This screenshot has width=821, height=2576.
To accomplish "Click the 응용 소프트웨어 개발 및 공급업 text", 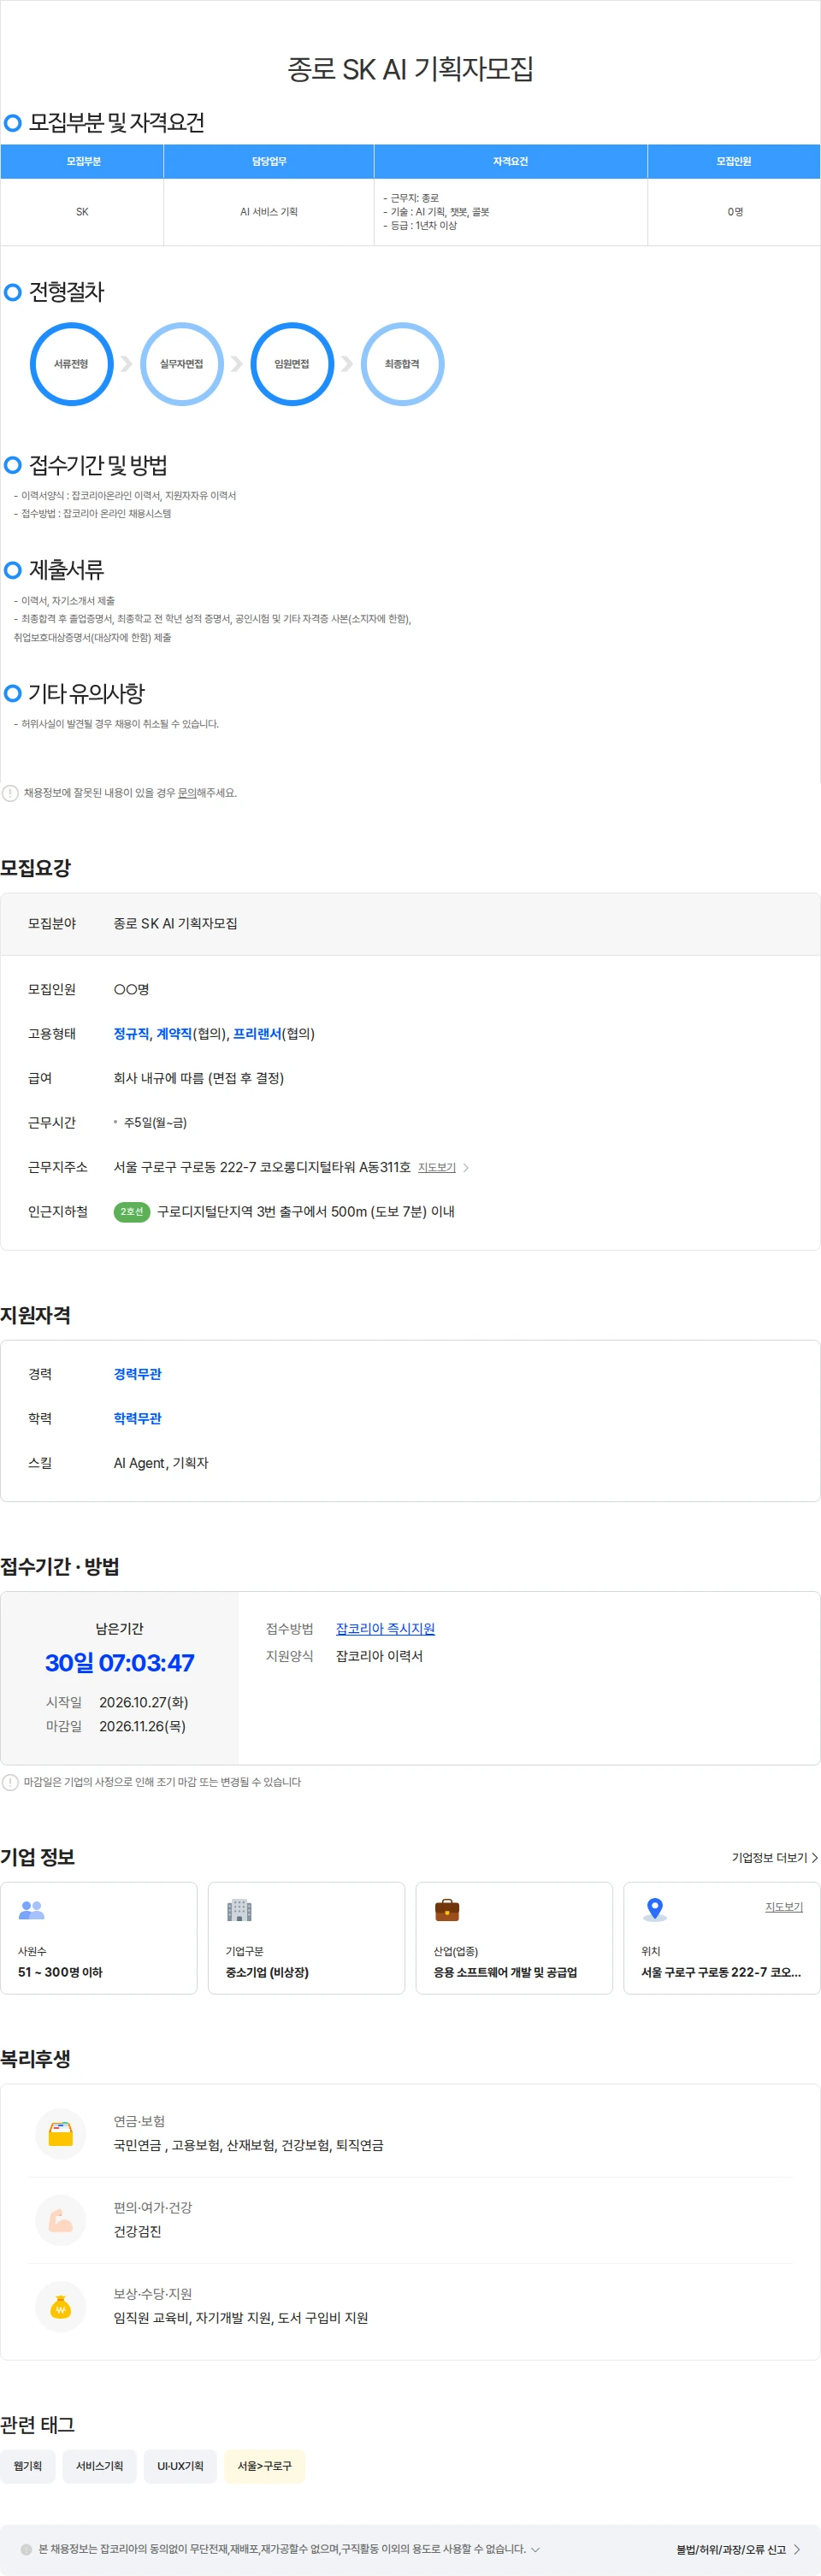I will [505, 1972].
